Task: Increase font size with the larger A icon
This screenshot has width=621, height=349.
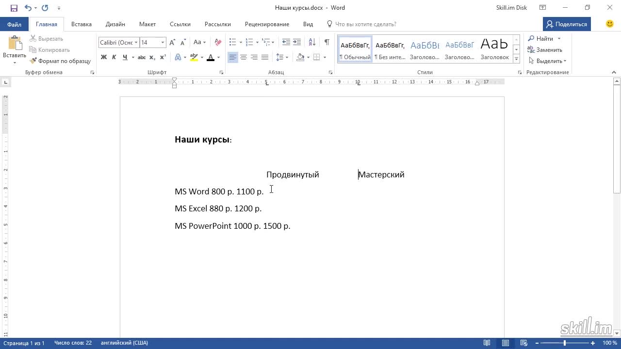Action: [172, 43]
